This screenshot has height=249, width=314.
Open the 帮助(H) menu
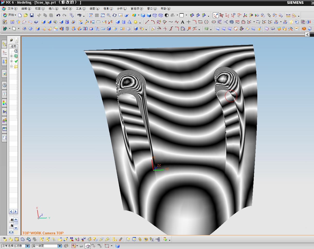(x=166, y=9)
